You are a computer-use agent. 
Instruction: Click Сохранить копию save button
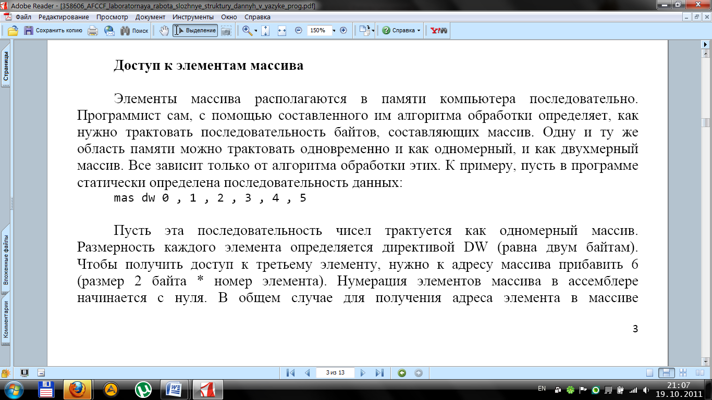(x=53, y=31)
